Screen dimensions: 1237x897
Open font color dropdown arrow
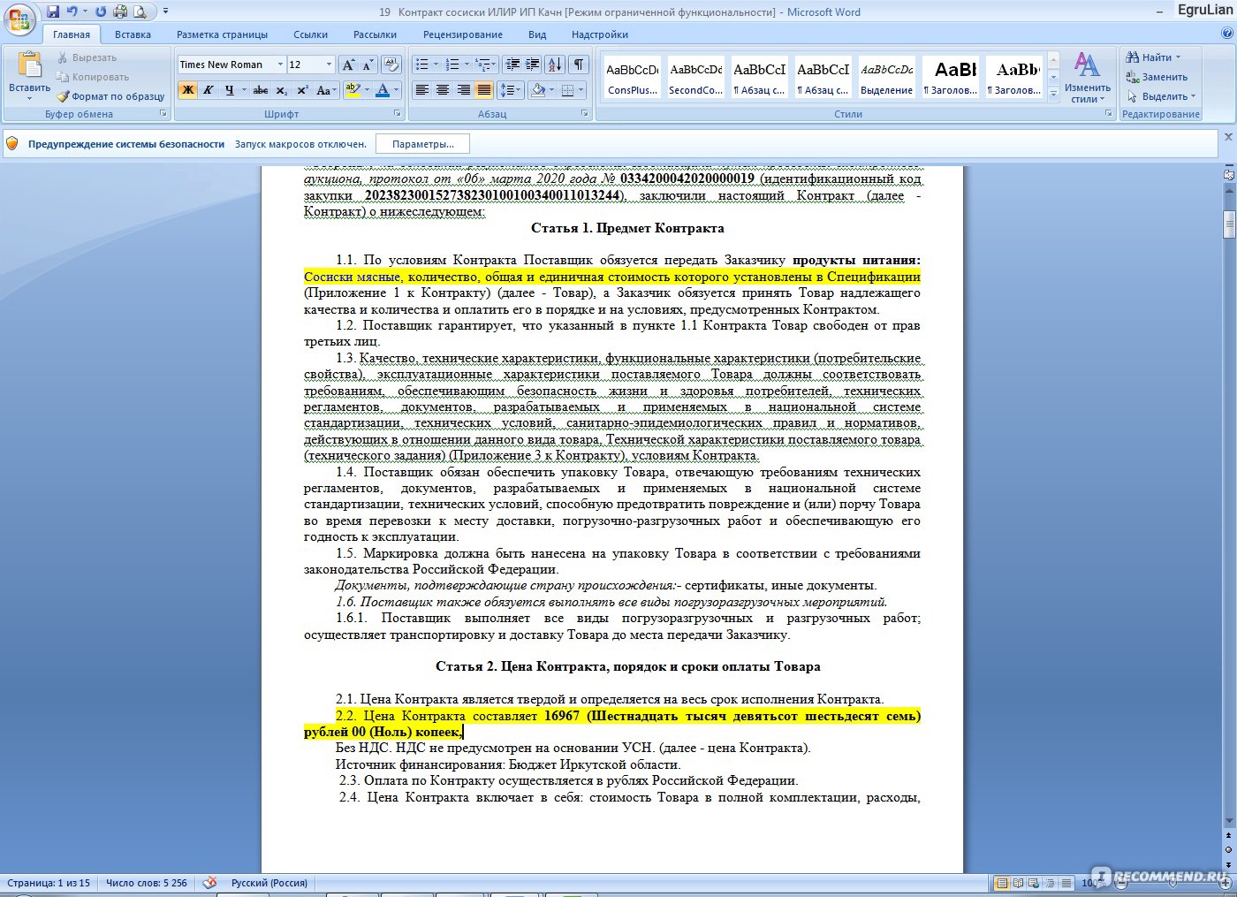[396, 90]
